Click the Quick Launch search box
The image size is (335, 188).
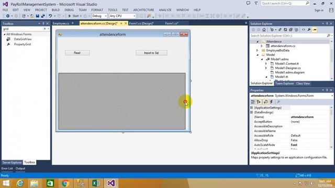click(x=285, y=4)
